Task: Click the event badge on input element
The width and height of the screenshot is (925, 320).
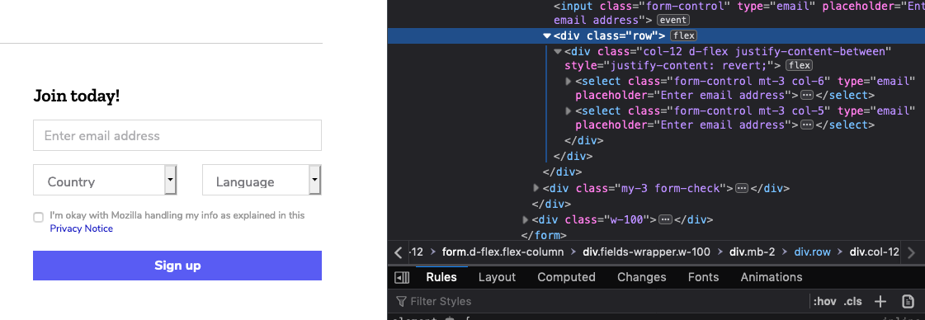Action: (673, 20)
